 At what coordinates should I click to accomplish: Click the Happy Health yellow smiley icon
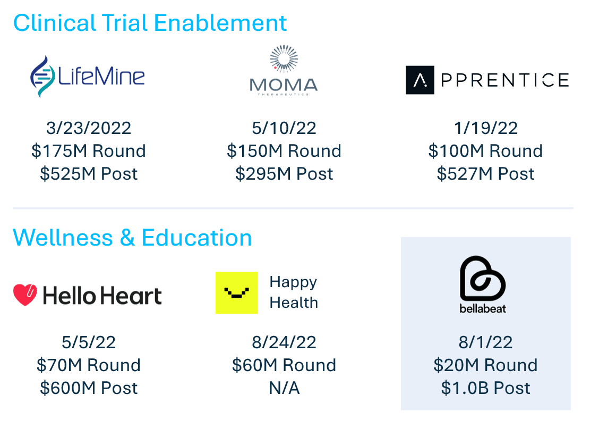pos(236,293)
